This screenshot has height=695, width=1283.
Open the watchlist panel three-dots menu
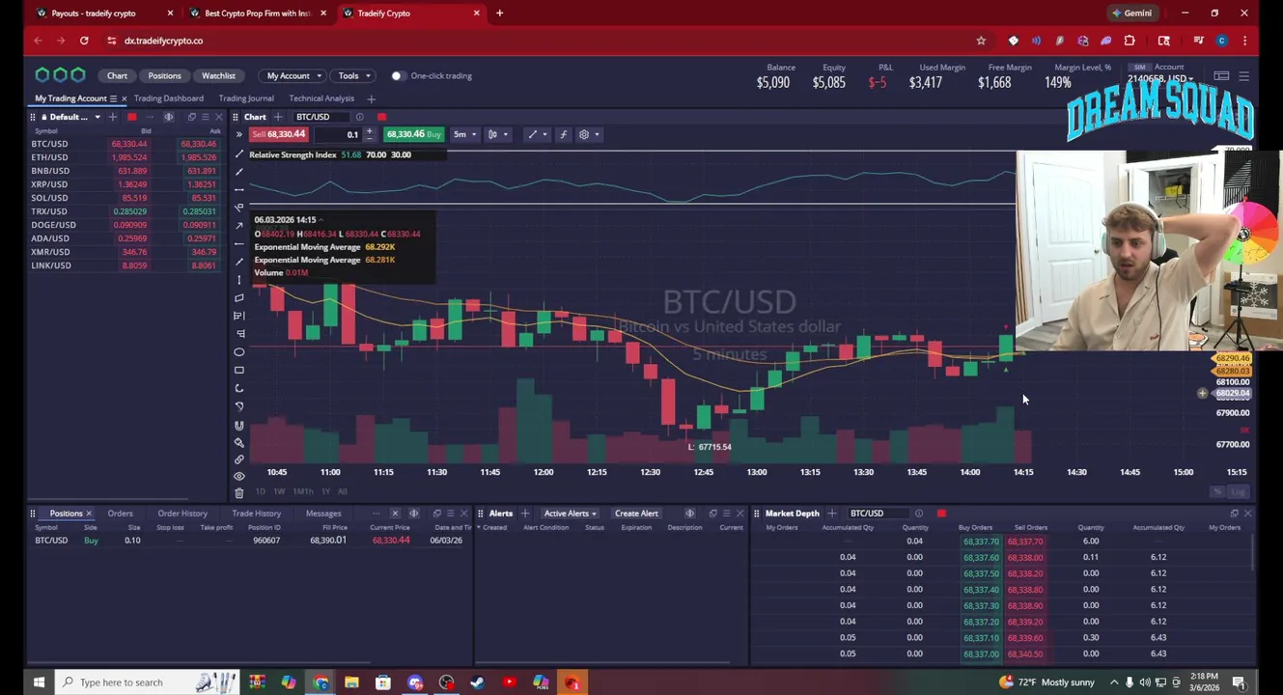150,117
